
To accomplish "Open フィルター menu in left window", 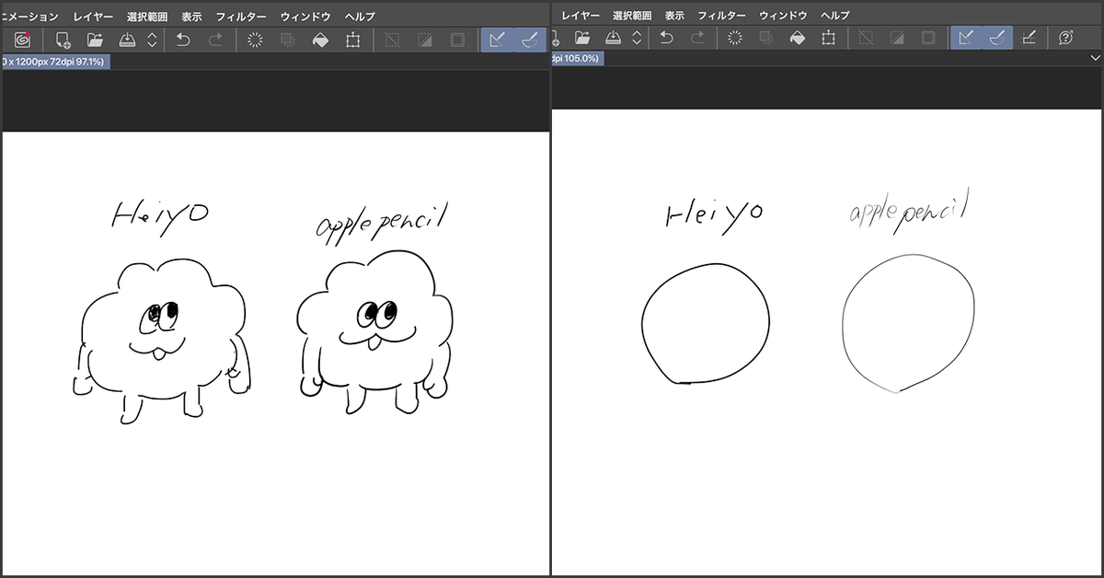I will (242, 17).
